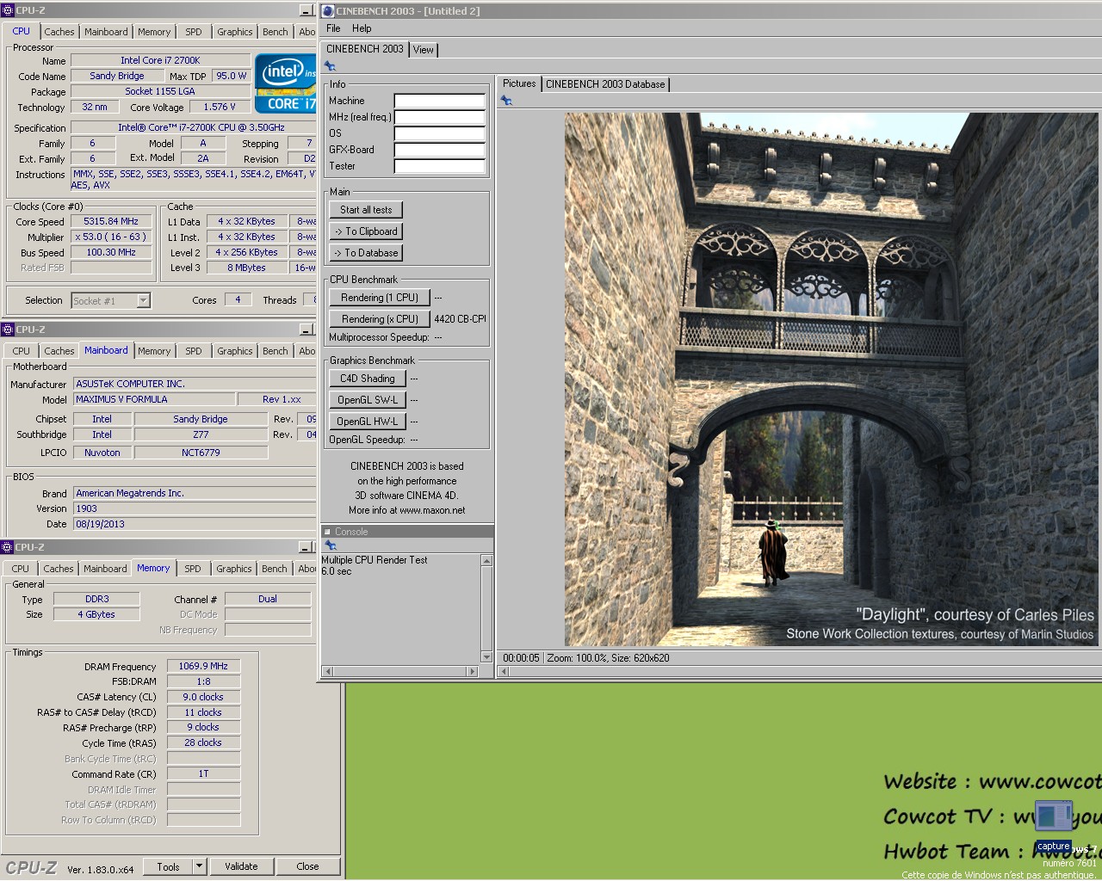Image resolution: width=1102 pixels, height=881 pixels.
Task: Click the Machine input field
Action: (x=440, y=101)
